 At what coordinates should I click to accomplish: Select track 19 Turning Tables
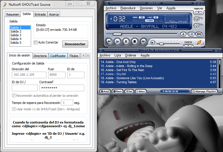click(x=158, y=82)
